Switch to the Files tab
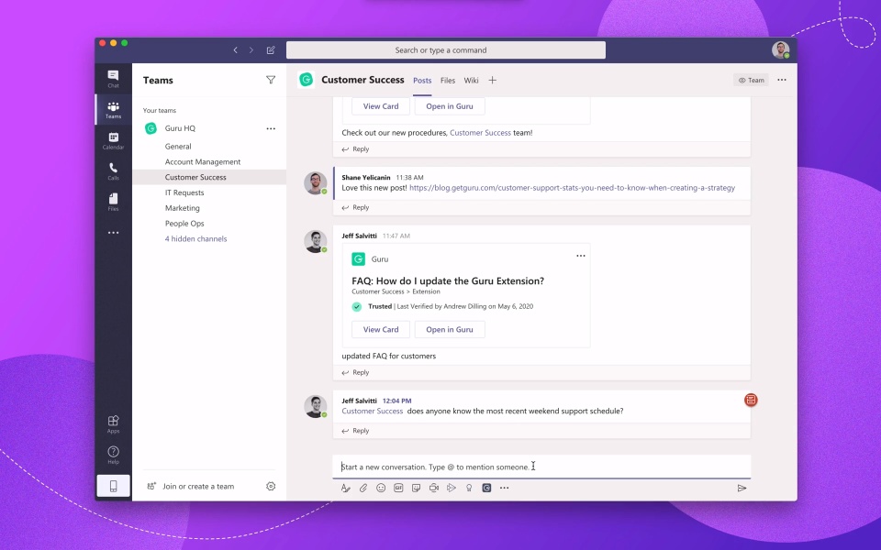Image resolution: width=881 pixels, height=550 pixels. click(x=448, y=80)
